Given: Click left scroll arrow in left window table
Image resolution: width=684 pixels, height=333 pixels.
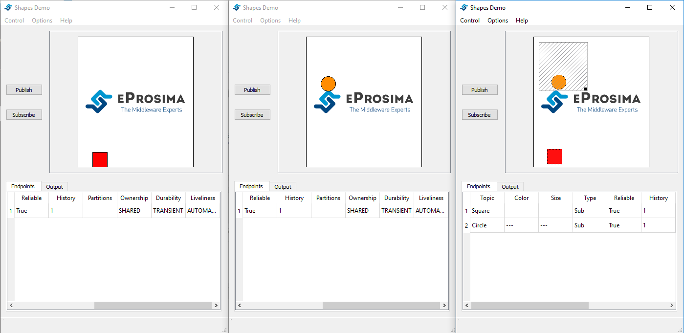Looking at the screenshot, I should coord(11,305).
